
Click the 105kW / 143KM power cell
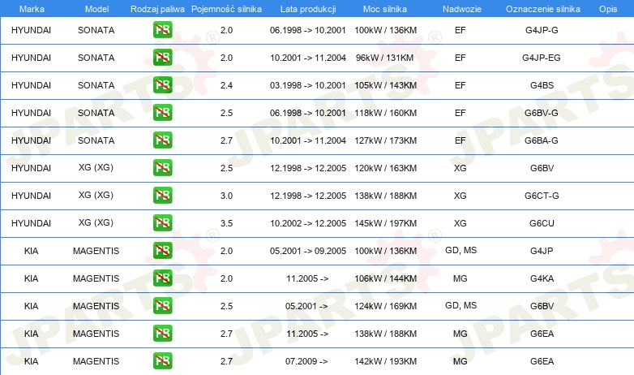[x=385, y=85]
